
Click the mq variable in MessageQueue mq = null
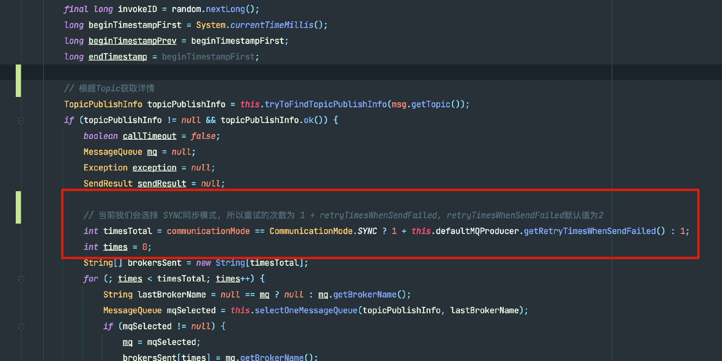point(152,152)
